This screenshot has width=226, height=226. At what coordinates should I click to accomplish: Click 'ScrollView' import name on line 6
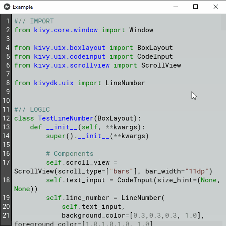pyautogui.click(x=161, y=65)
